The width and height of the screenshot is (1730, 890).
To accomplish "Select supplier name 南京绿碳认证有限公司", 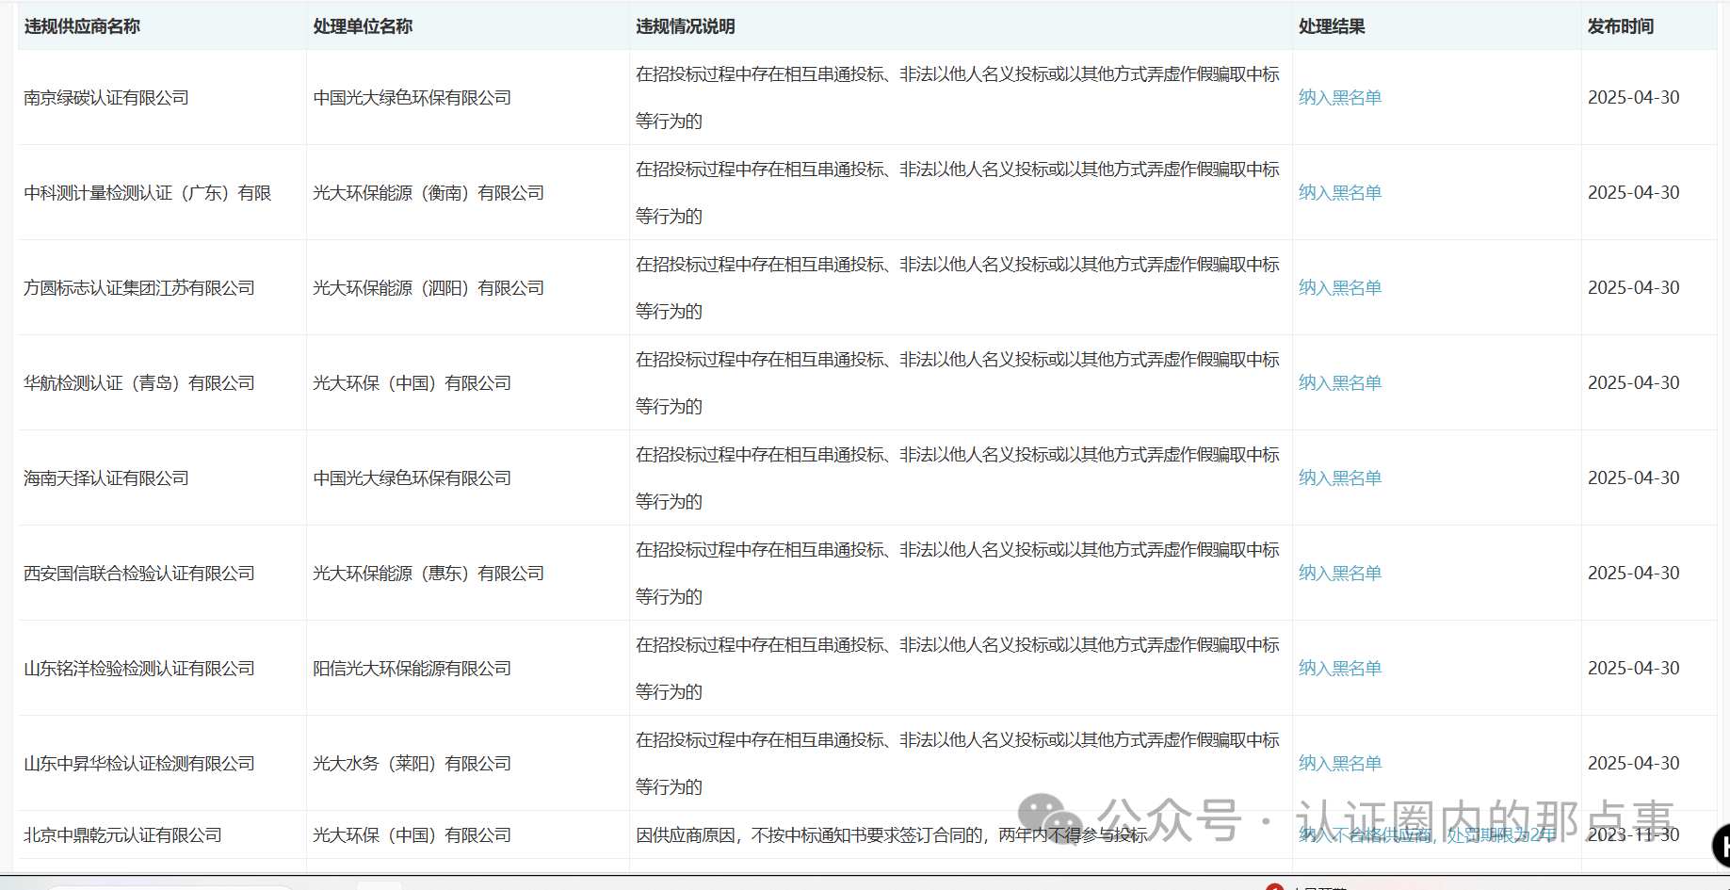I will (x=106, y=98).
